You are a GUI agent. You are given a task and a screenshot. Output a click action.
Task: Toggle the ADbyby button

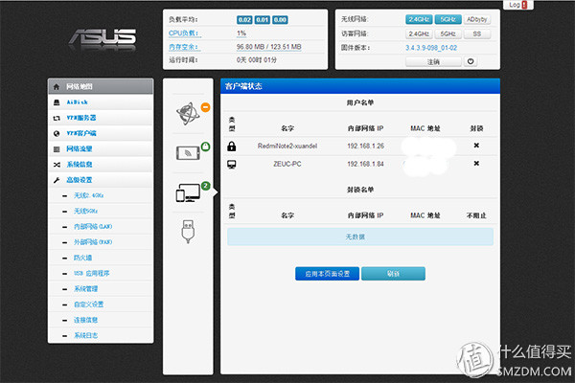point(476,19)
